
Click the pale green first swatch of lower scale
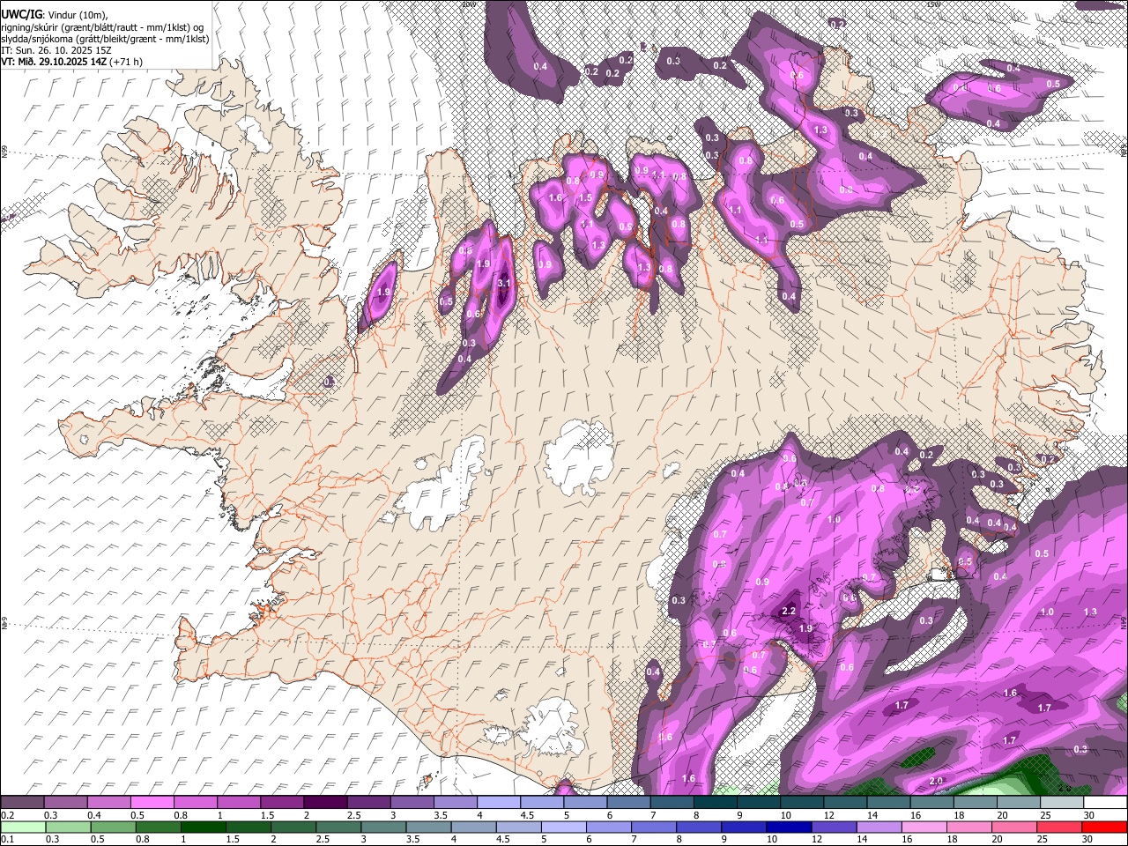click(x=23, y=827)
